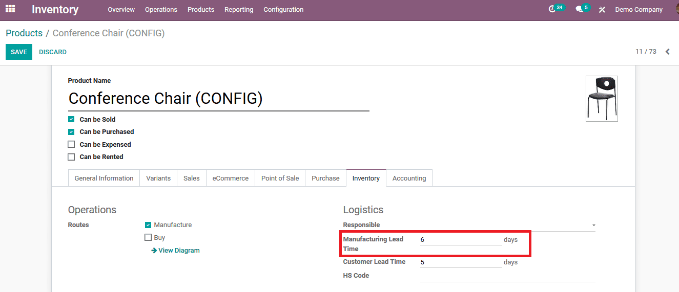
Task: Open the Demo Company switcher
Action: point(639,10)
